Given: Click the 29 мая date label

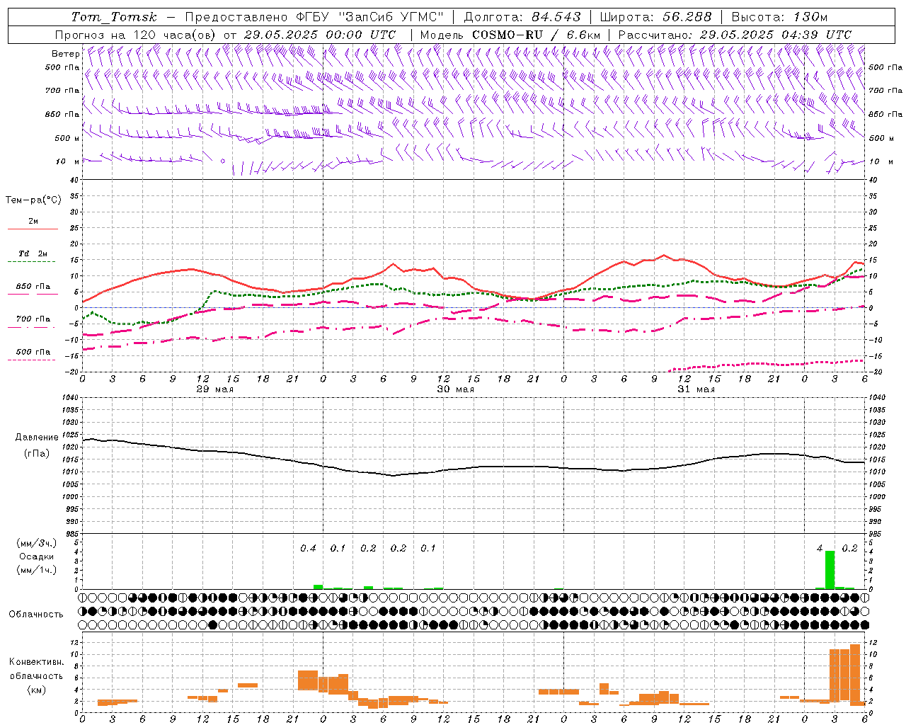Looking at the screenshot, I should coord(214,389).
